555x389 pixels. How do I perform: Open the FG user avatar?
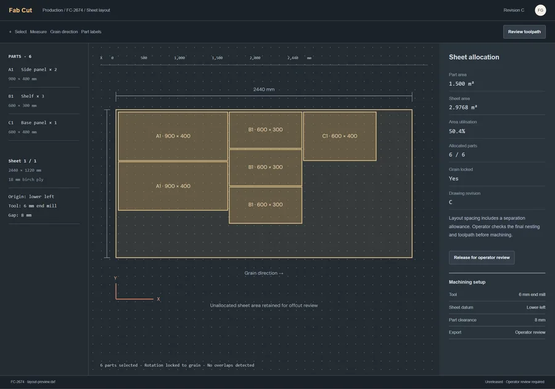click(x=540, y=10)
